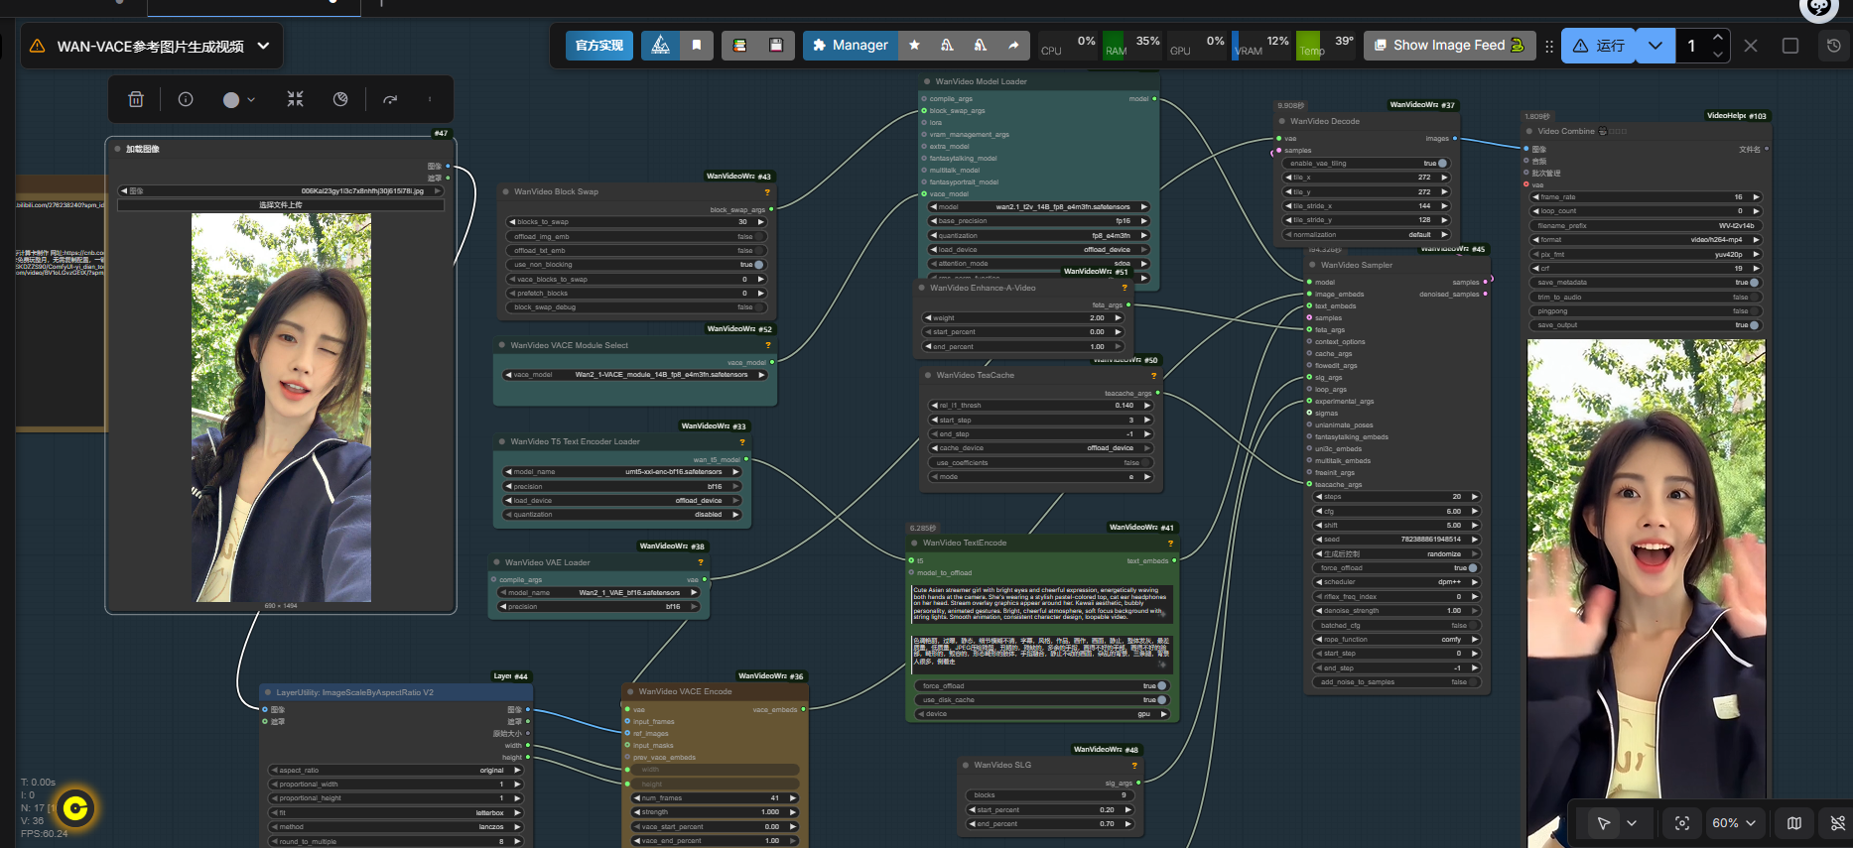The image size is (1853, 848).
Task: Open the node color picker circle
Action: pos(232,99)
